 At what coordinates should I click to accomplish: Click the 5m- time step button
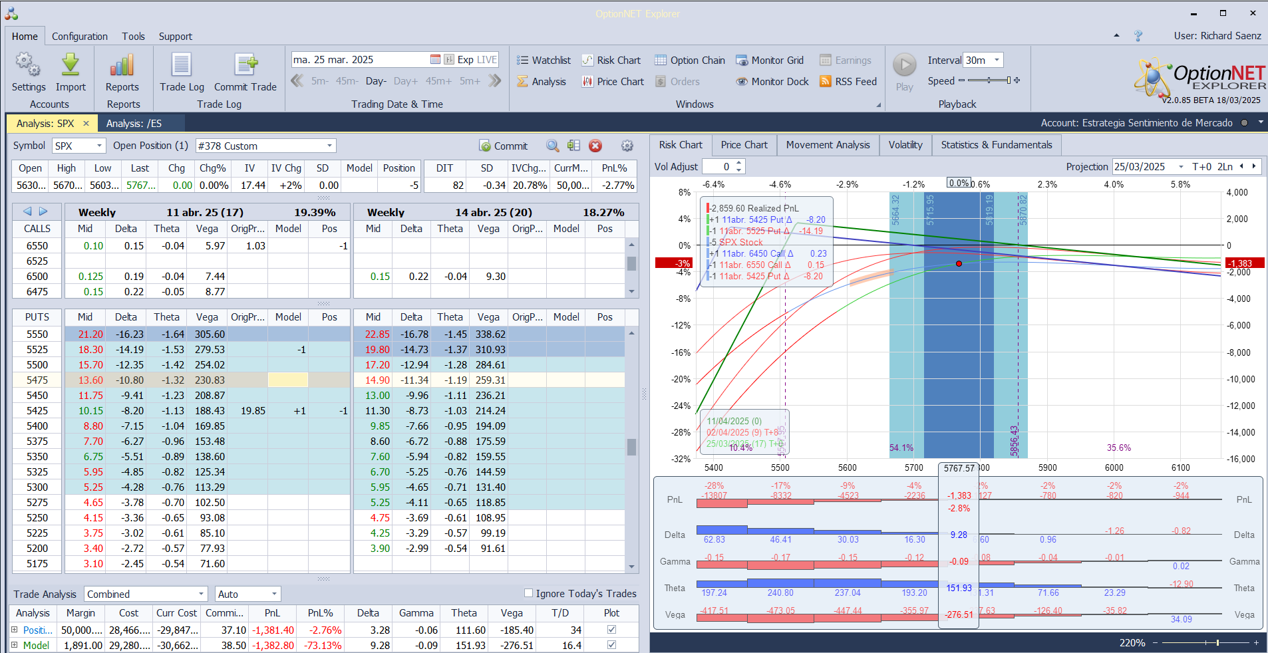tap(319, 81)
